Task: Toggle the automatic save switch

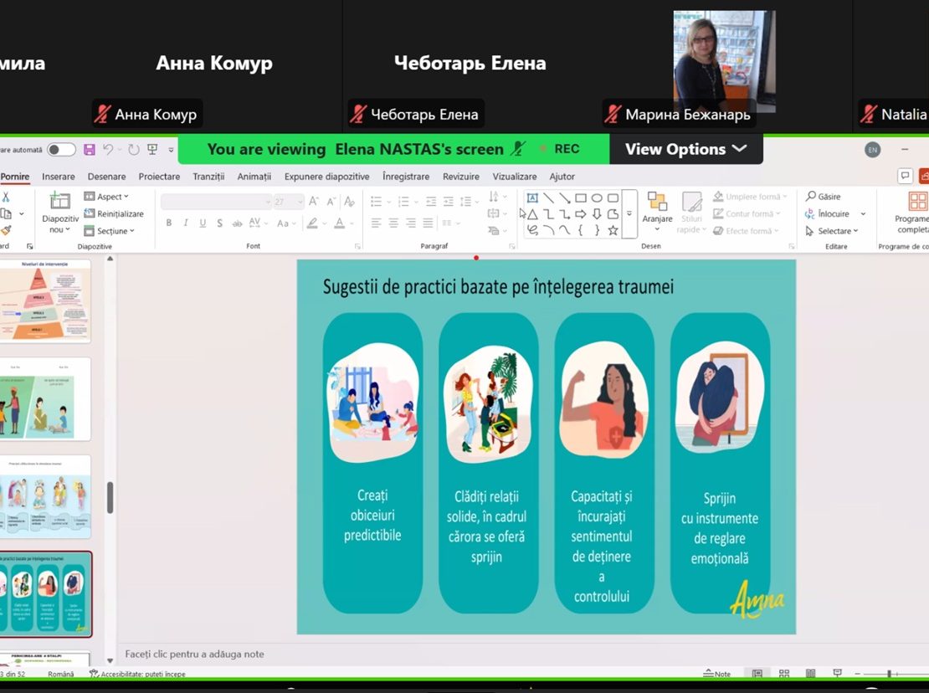Action: point(61,150)
